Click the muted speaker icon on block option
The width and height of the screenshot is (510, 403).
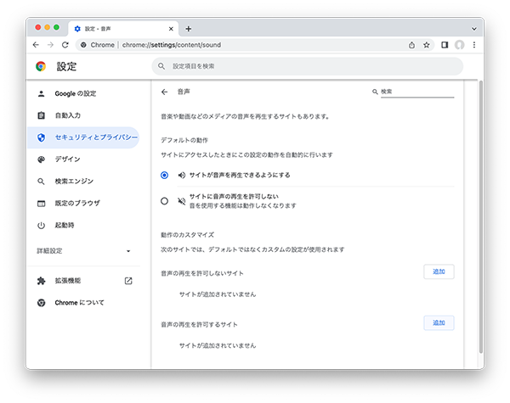[x=182, y=201]
